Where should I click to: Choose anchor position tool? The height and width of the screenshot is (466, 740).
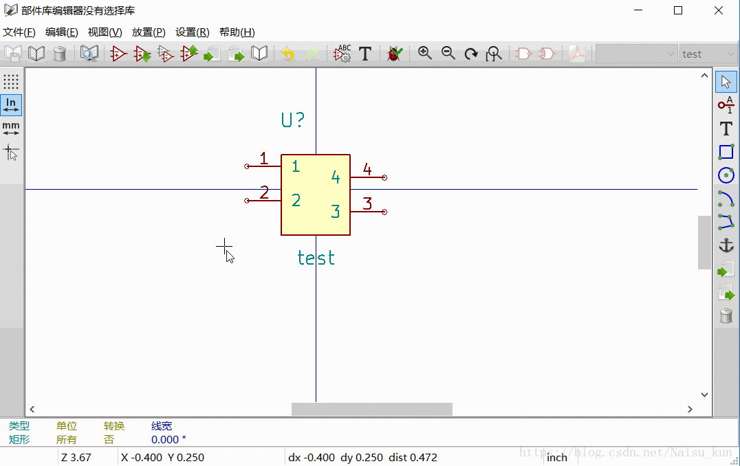tap(726, 245)
